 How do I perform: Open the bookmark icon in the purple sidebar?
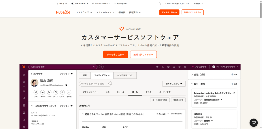[x=24, y=82]
